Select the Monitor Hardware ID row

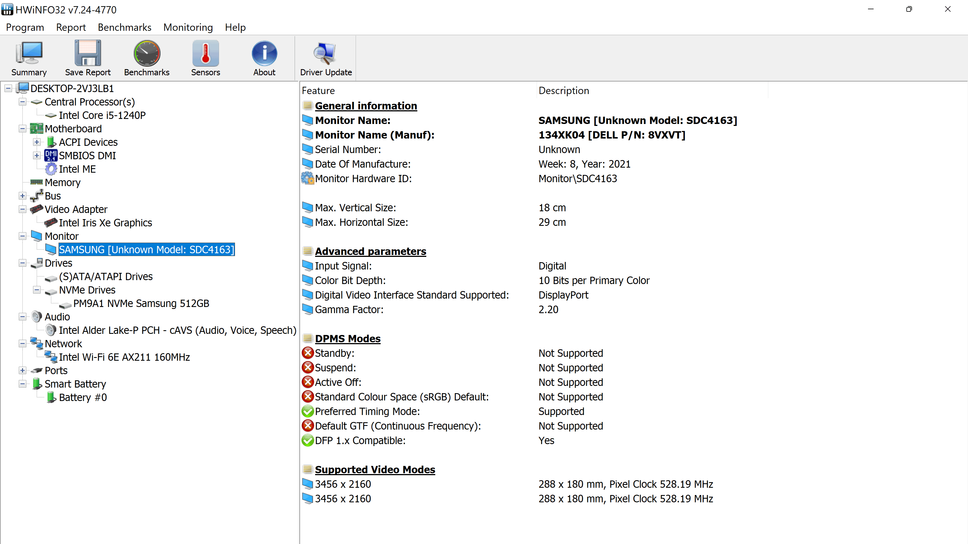363,179
